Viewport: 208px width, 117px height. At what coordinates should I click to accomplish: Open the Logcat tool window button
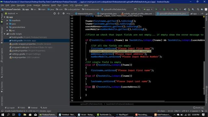coord(10,108)
